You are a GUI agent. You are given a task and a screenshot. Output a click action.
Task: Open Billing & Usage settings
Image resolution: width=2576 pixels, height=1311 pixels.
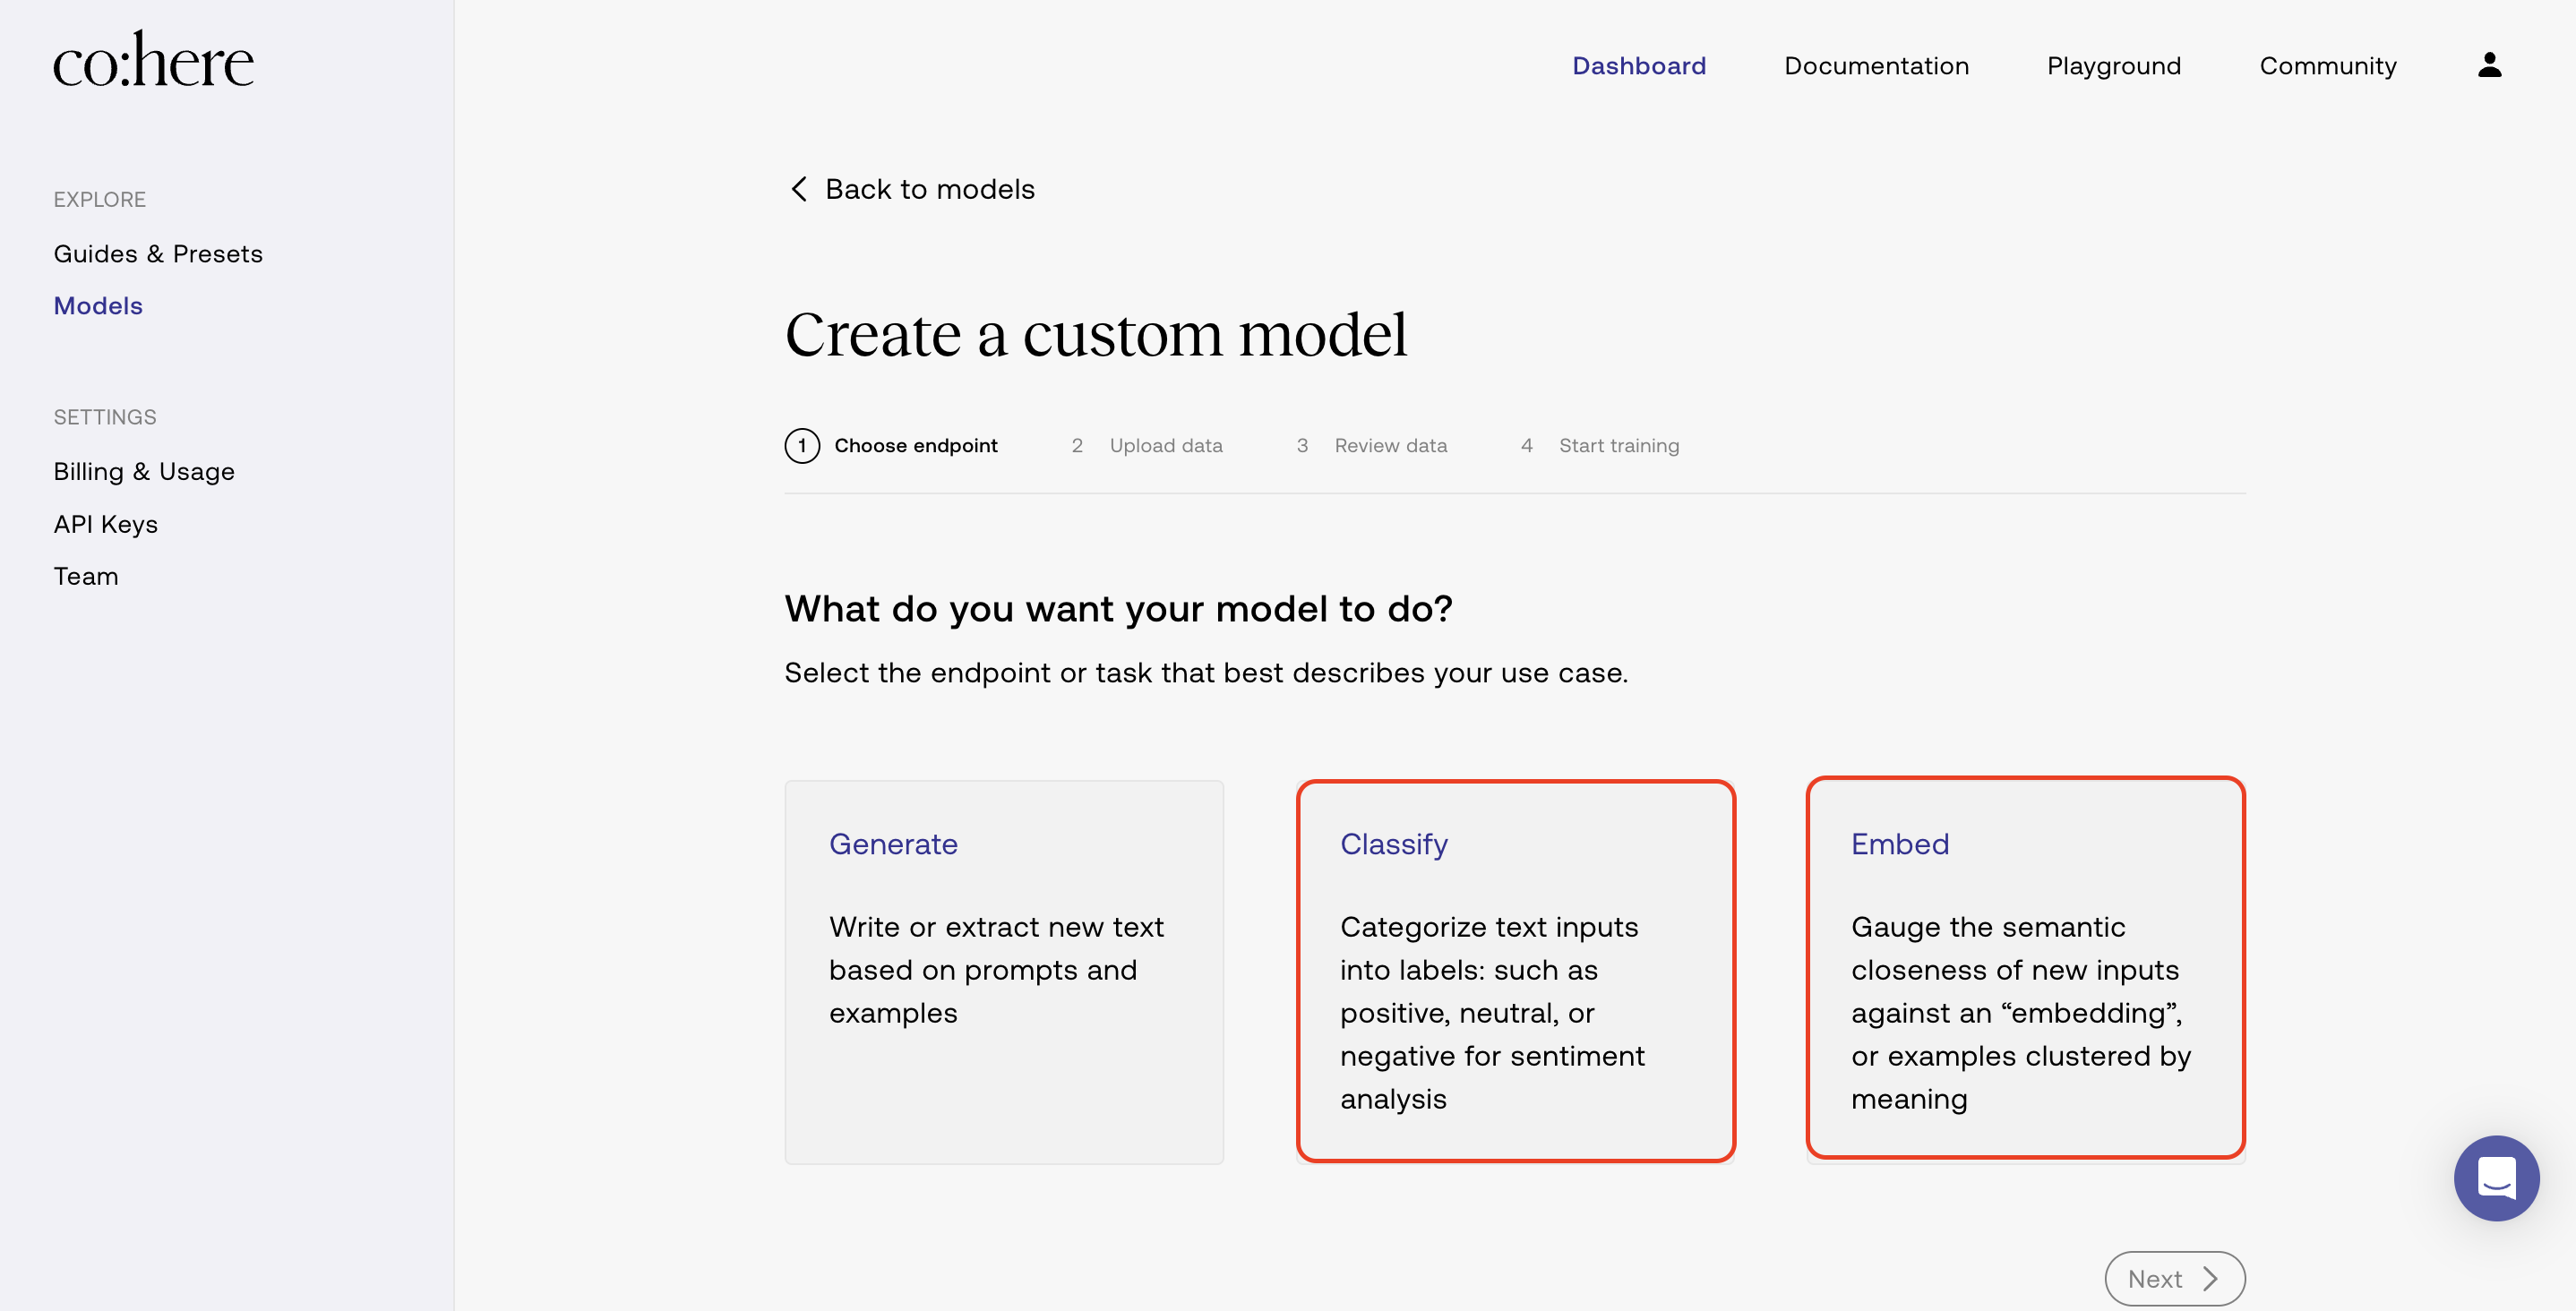pyautogui.click(x=144, y=471)
